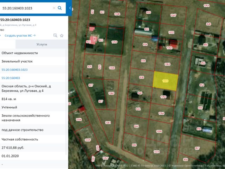Viewport: 225px width, 169px height.
Task: Click parcel 1059 on the map
Action: [x=114, y=42]
